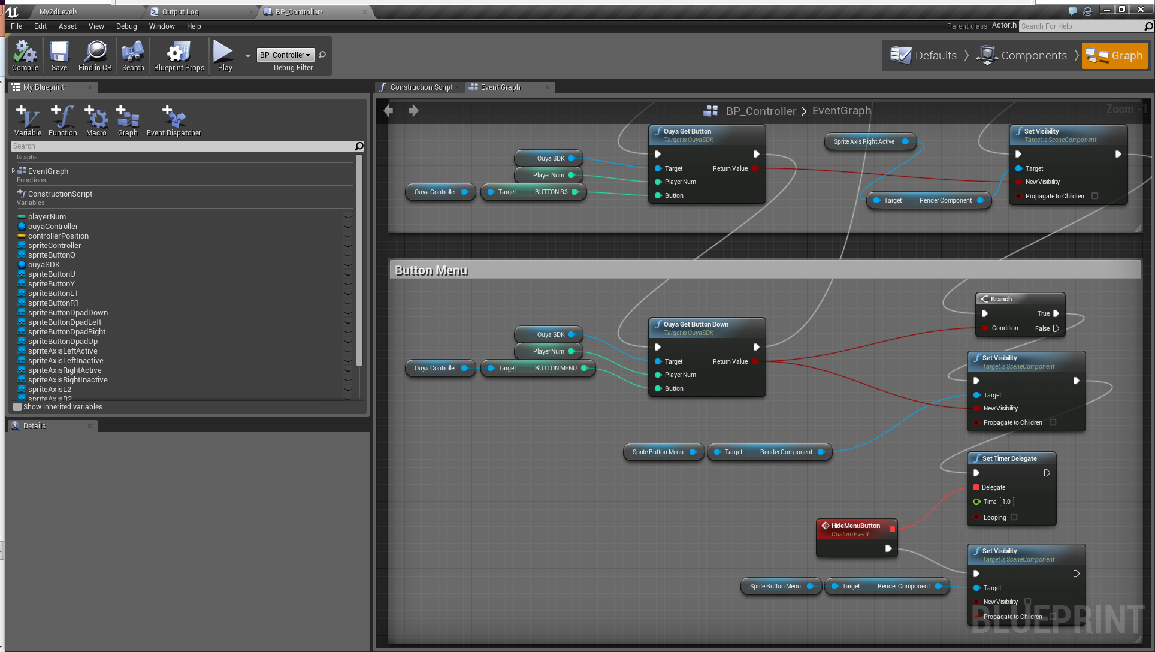The image size is (1155, 652).
Task: Check Propagate to Children in top Set Visibility
Action: 1094,196
